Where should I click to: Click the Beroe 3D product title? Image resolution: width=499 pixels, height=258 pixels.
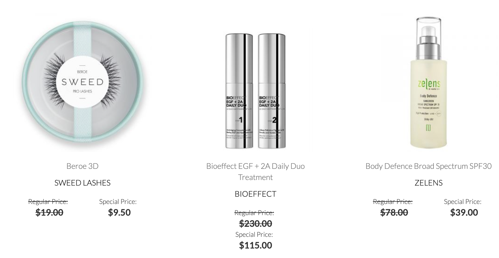tap(83, 166)
